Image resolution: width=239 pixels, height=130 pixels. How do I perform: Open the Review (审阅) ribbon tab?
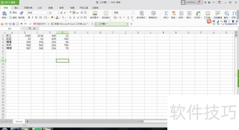[x=61, y=8]
